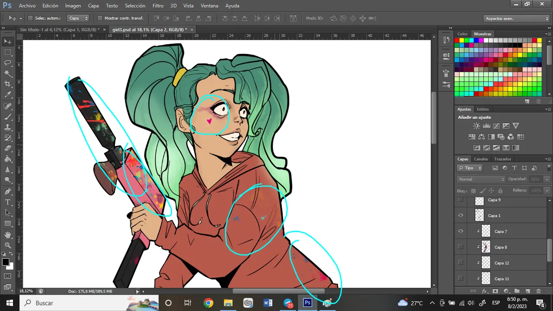Create a new group folder icon
This screenshot has height=311, width=553.
click(517, 291)
